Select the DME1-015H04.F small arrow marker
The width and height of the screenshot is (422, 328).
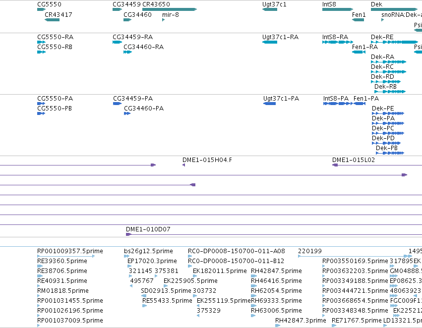(x=184, y=165)
